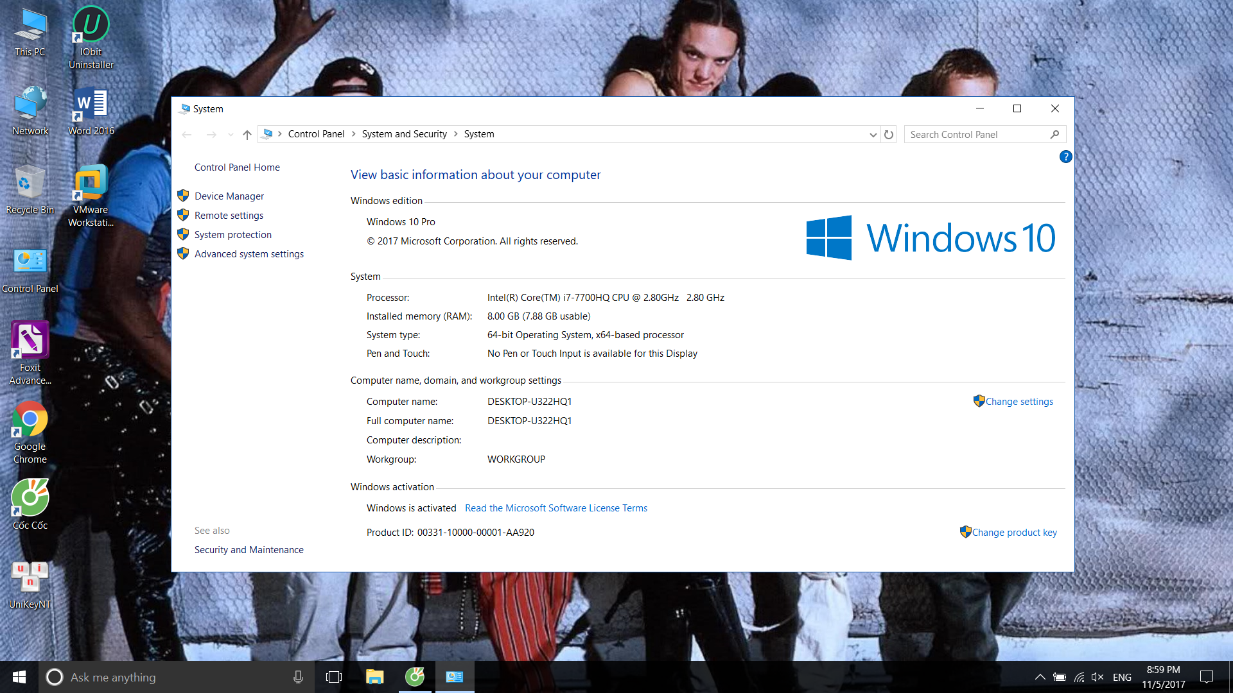The height and width of the screenshot is (693, 1233).
Task: Click System and Security breadcrumb
Action: pyautogui.click(x=404, y=134)
